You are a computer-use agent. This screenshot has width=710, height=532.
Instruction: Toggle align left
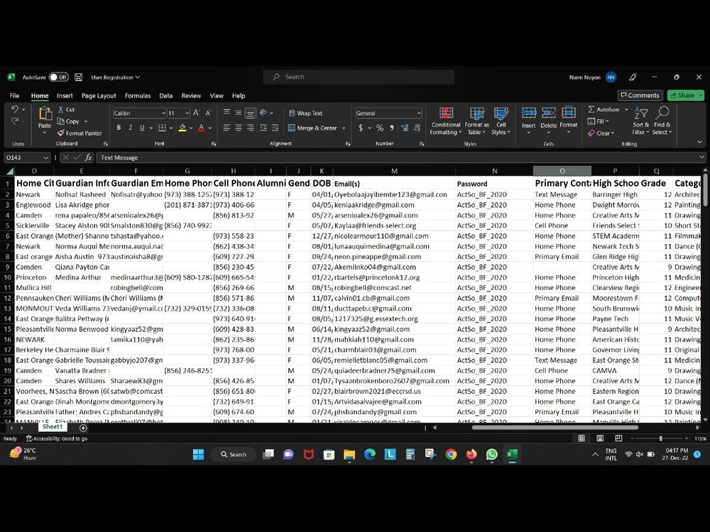coord(226,128)
